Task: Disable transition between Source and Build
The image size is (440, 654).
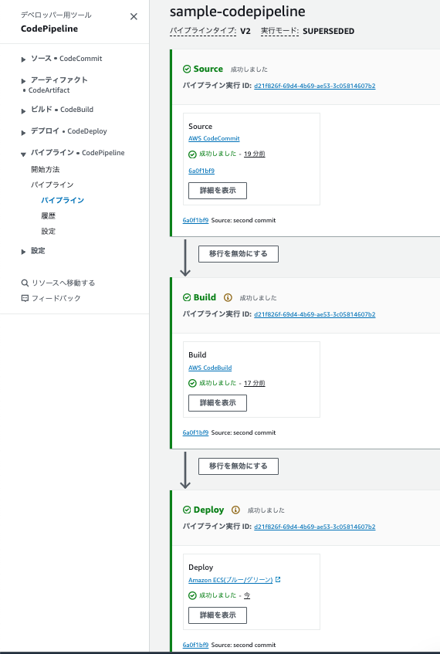Action: pyautogui.click(x=239, y=253)
